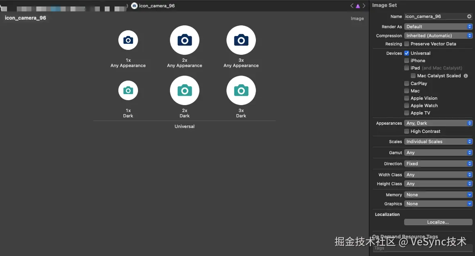Click the Universal group label
The image size is (475, 256).
tap(185, 126)
